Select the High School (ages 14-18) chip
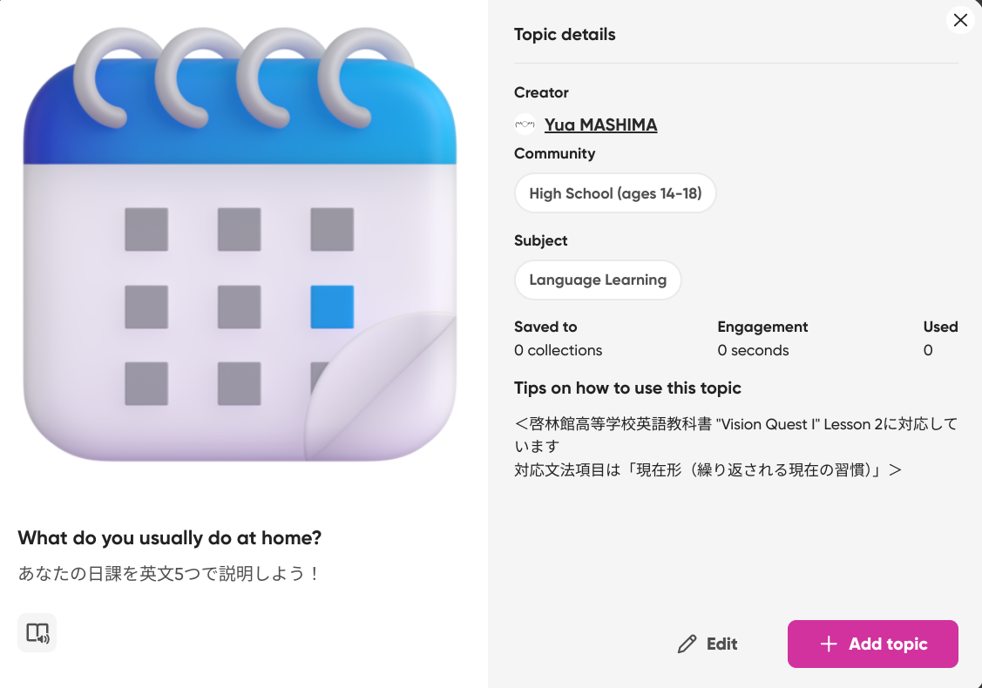Viewport: 982px width, 688px height. [615, 193]
